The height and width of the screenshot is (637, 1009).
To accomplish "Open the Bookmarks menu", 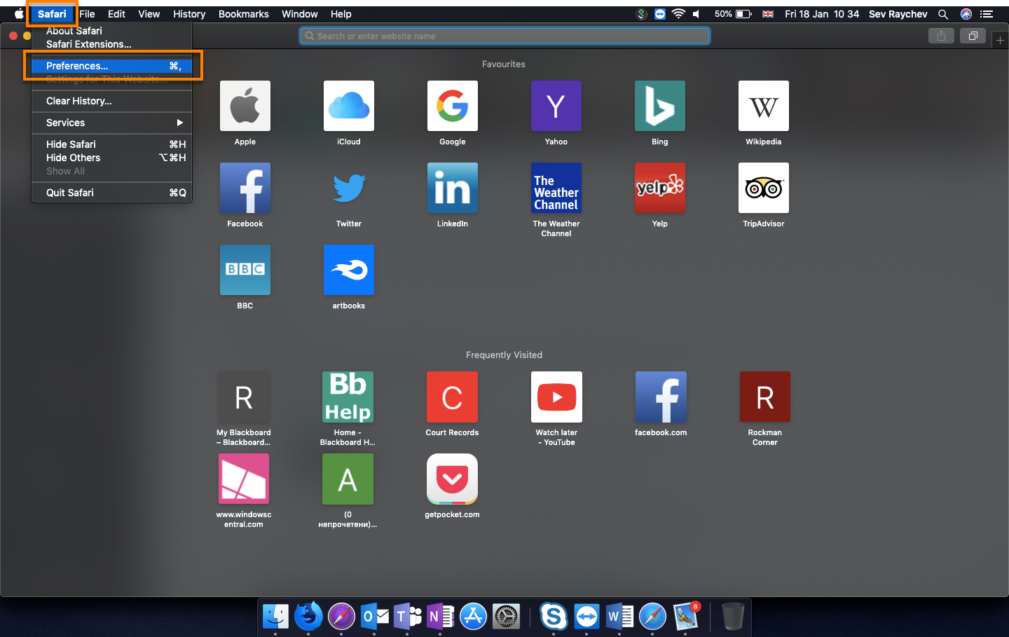I will coord(244,14).
